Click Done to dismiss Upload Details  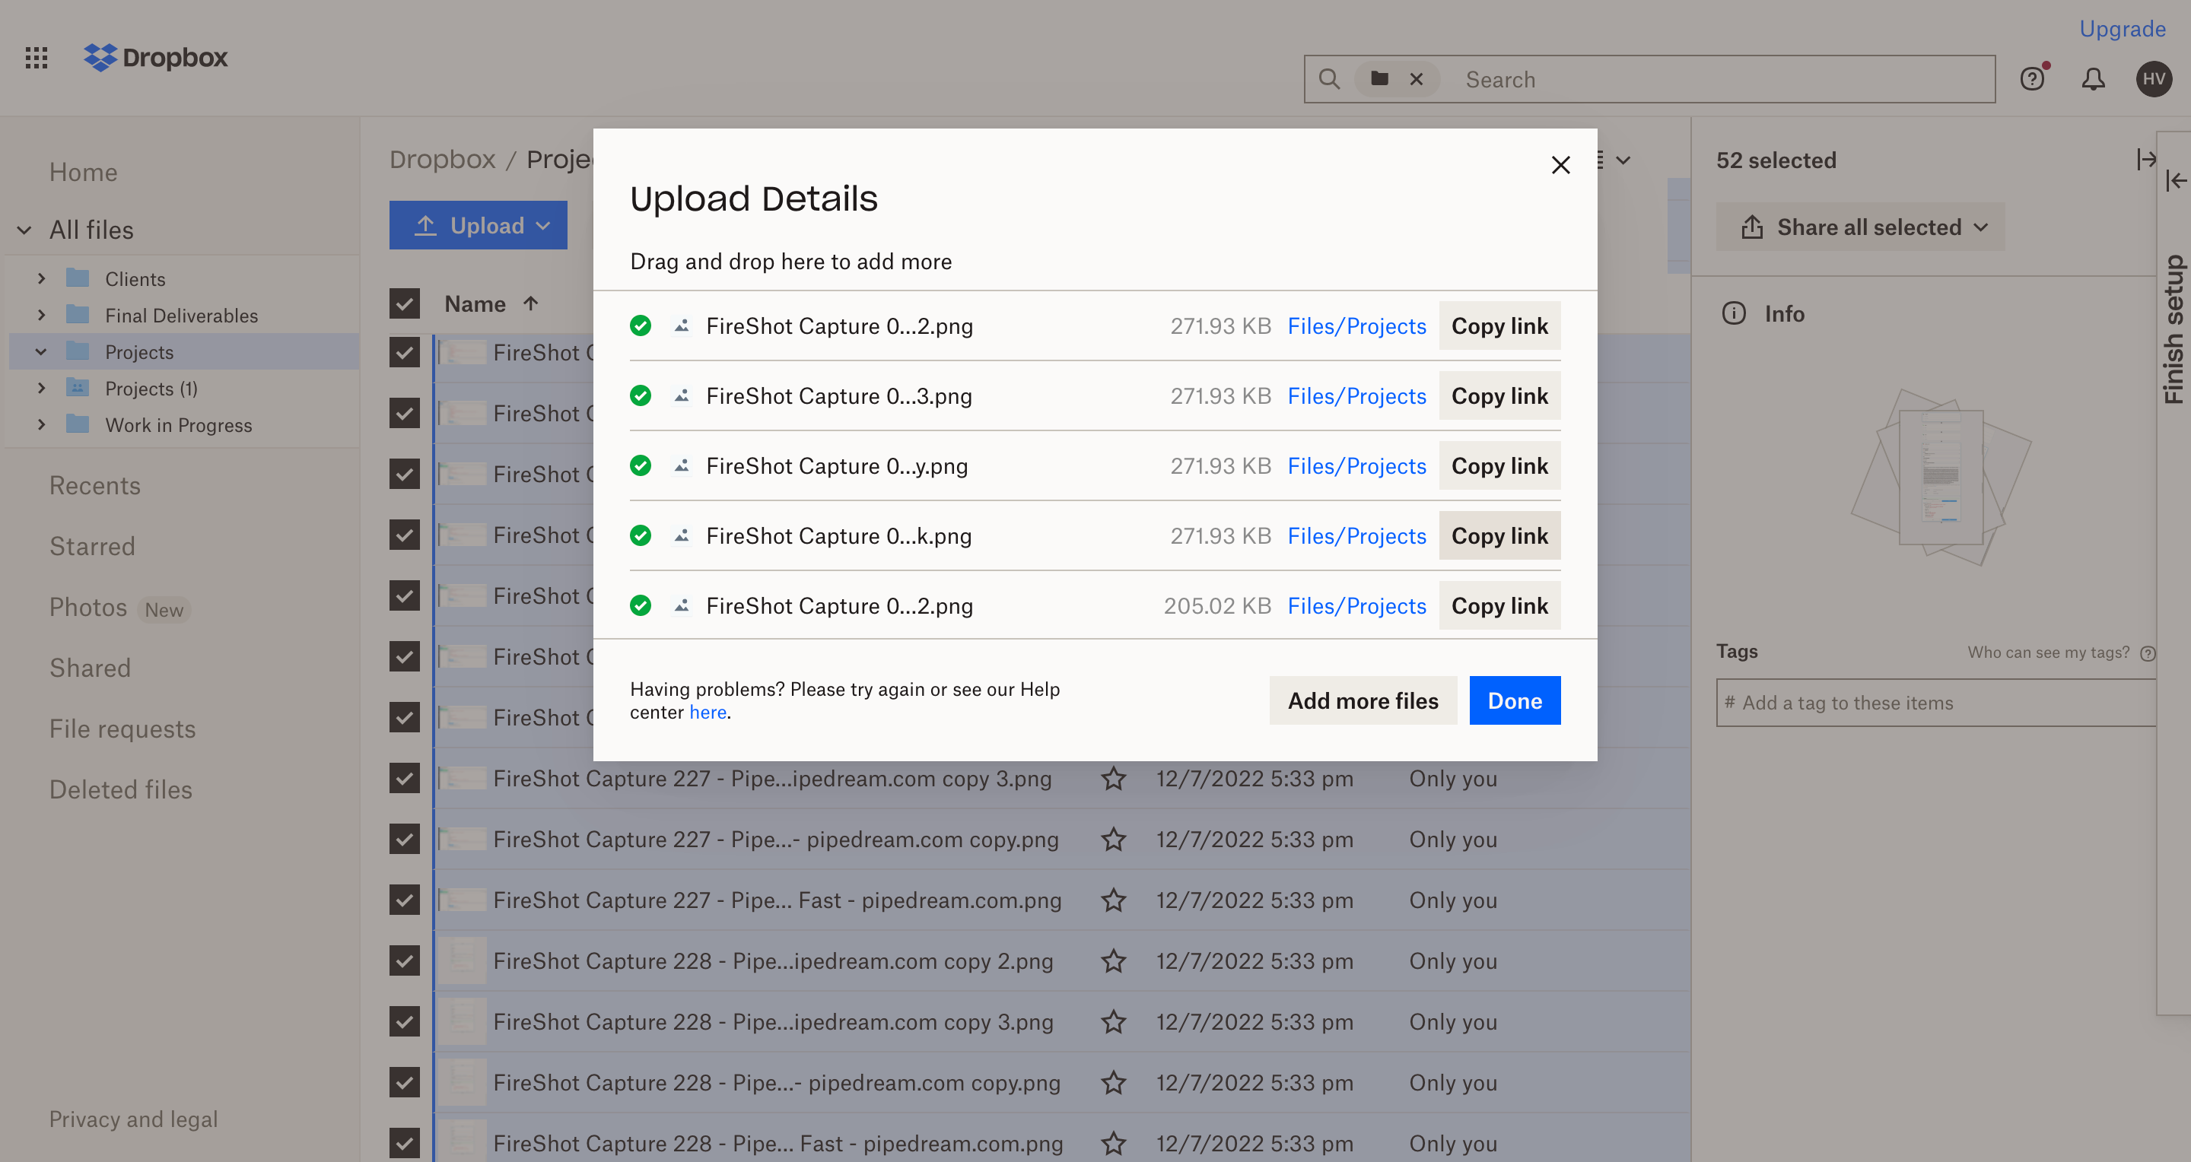tap(1514, 700)
